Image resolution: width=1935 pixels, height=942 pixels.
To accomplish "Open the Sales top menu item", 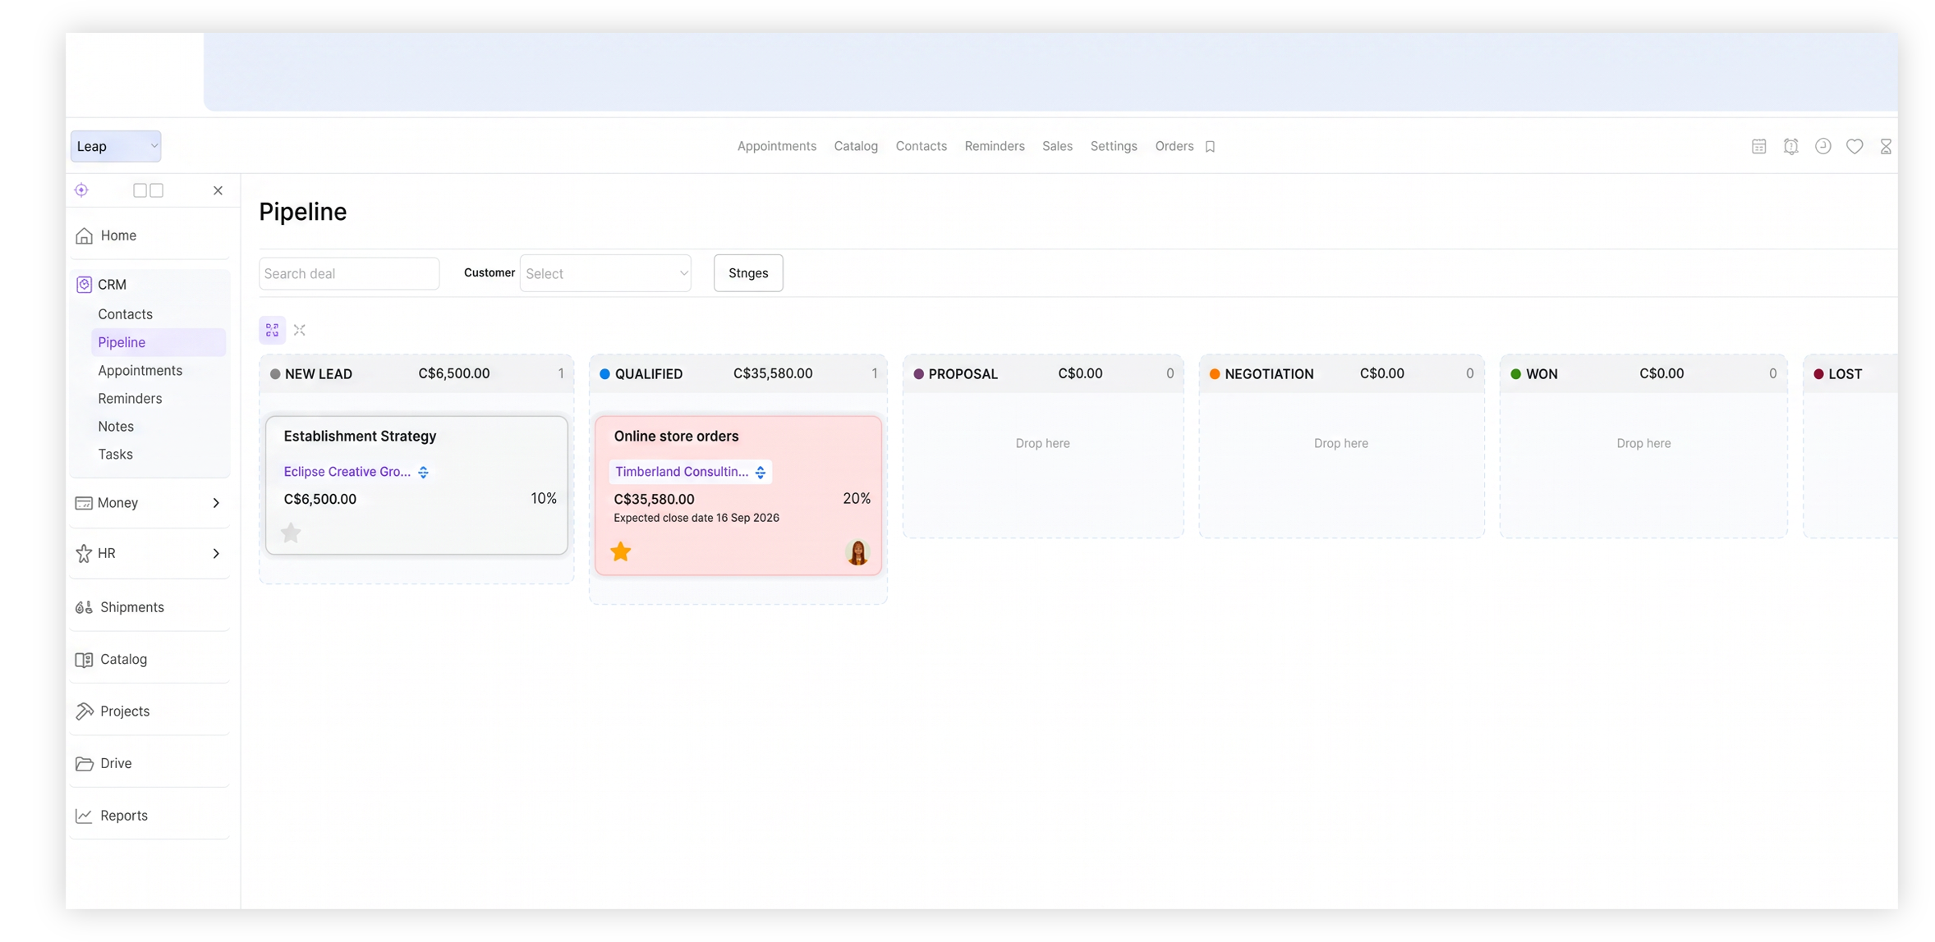I will tap(1057, 146).
